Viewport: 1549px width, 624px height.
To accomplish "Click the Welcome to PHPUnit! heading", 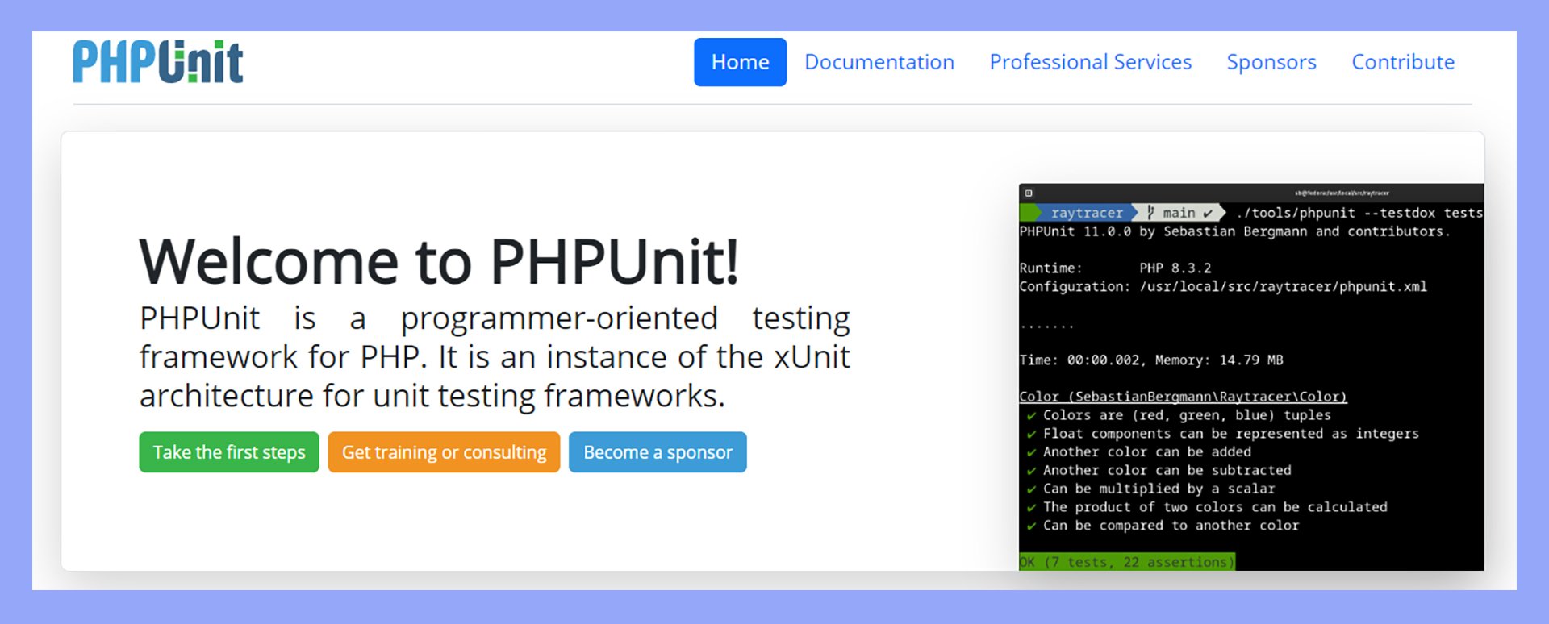I will click(x=439, y=261).
